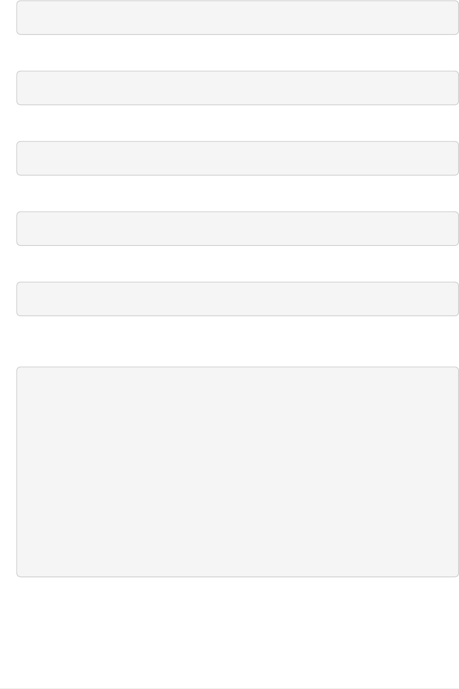Image resolution: width=459 pixels, height=689 pixels.
Task: Focus the third empty gray box
Action: click(238, 158)
